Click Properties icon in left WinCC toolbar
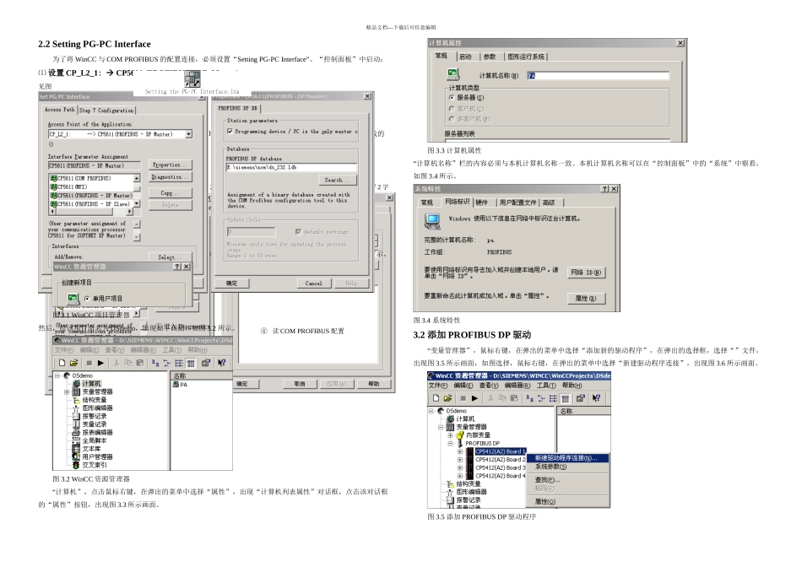Screen dimensions: 802x567 206,363
